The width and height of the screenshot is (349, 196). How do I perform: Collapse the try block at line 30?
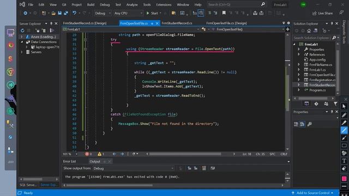pyautogui.click(x=85, y=40)
